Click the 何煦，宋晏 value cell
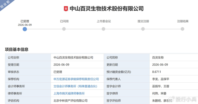Image resolution: width=198 pixels, height=104 pixels. click(174, 94)
